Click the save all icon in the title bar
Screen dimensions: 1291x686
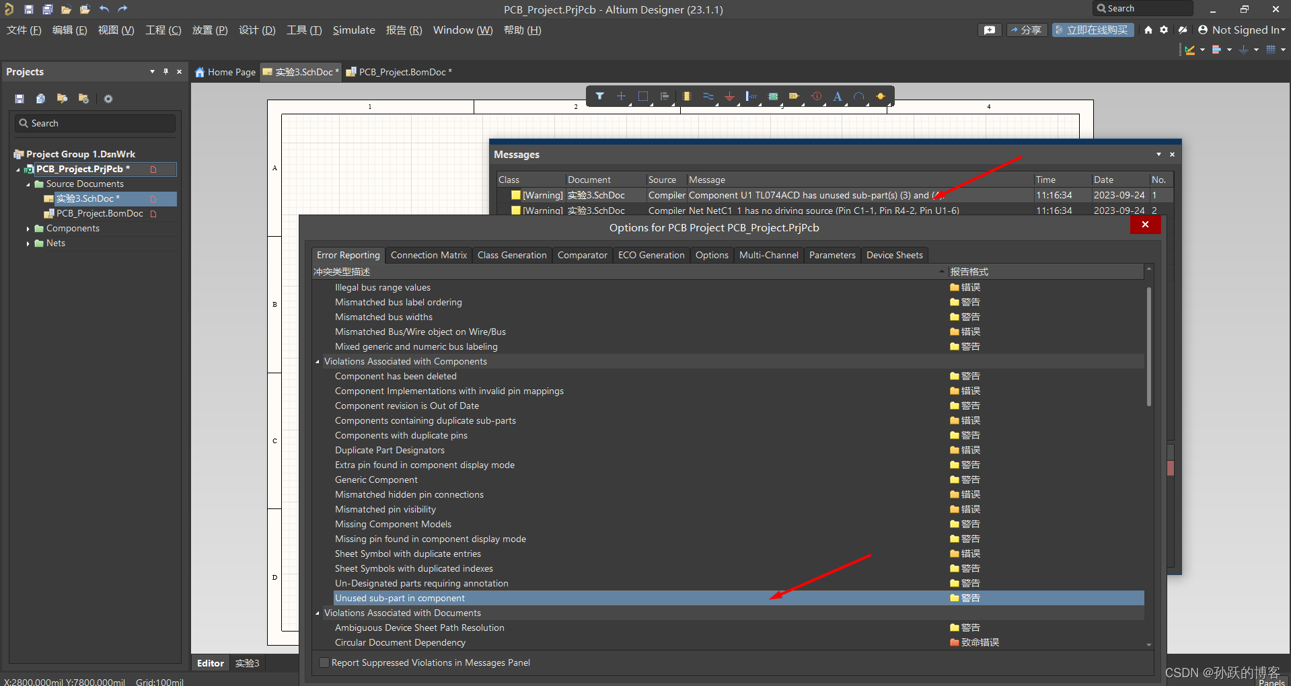(x=47, y=9)
